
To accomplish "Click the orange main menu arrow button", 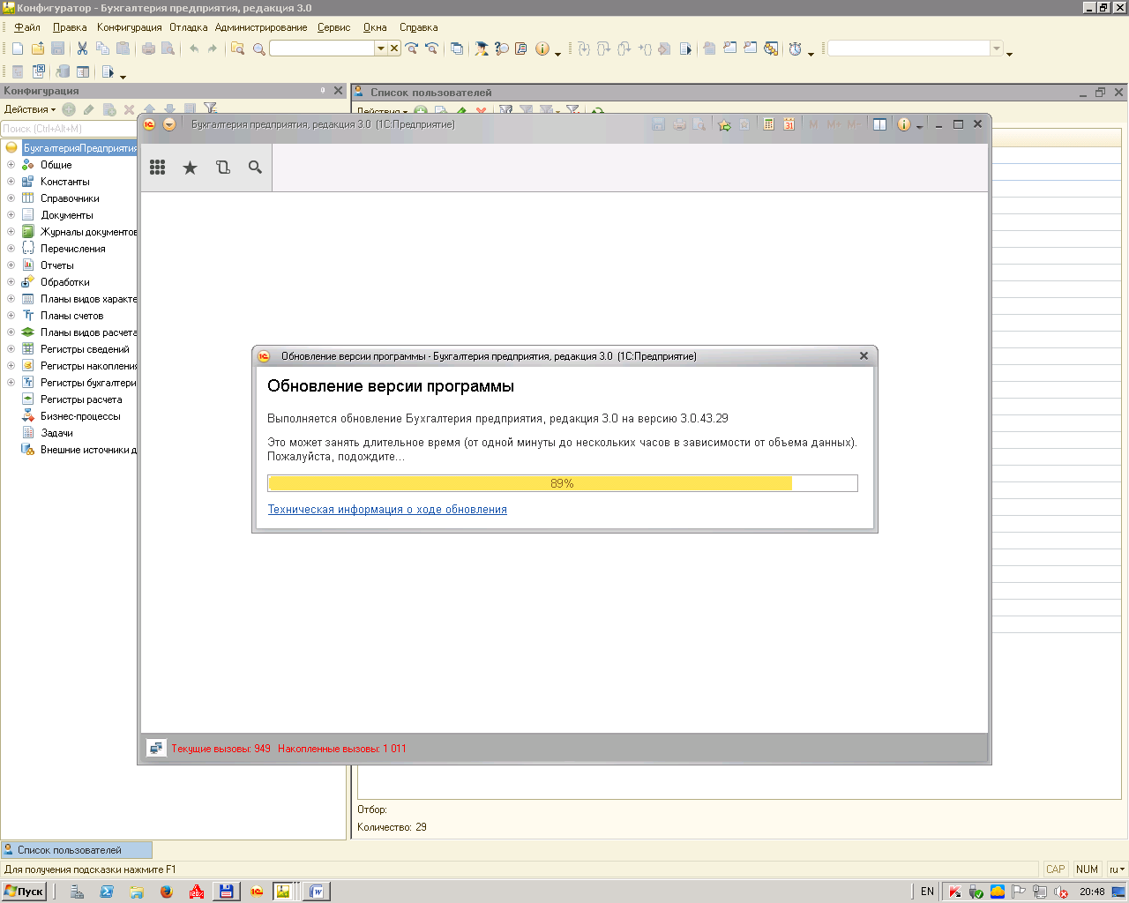I will coord(169,124).
